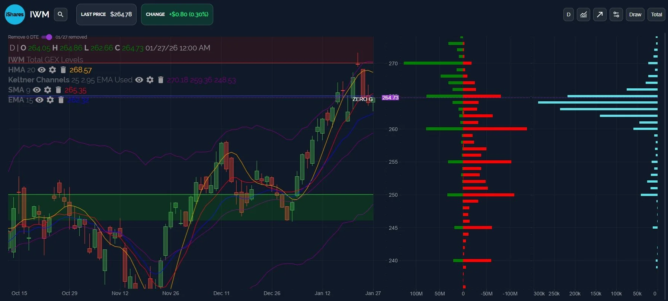Image resolution: width=668 pixels, height=301 pixels.
Task: Click the Dec 11 date axis label
Action: pos(221,293)
